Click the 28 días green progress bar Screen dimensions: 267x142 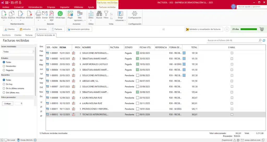click(248, 29)
